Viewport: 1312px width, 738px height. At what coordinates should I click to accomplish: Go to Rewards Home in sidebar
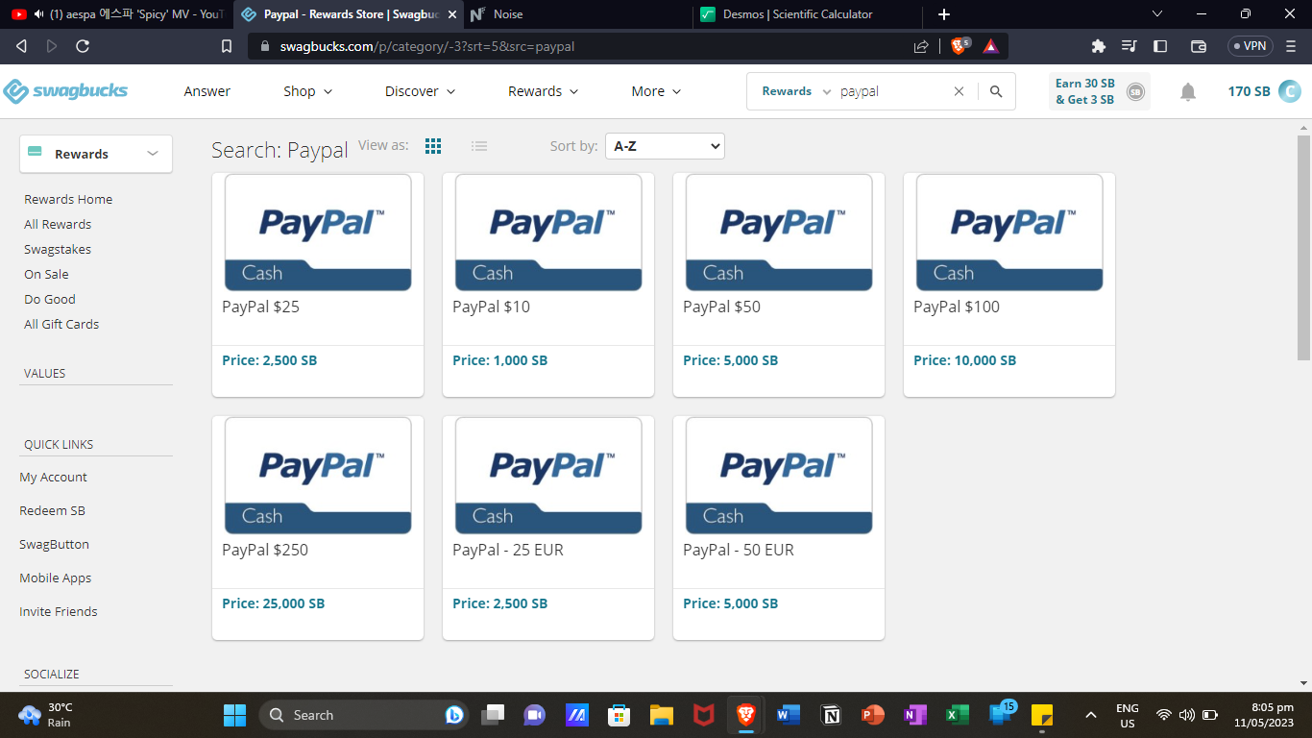click(x=68, y=199)
